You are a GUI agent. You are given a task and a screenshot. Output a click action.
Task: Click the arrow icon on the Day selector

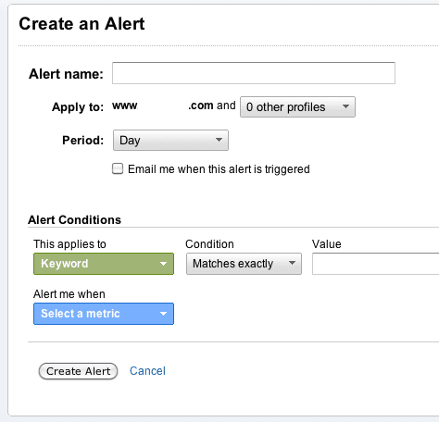click(x=219, y=140)
